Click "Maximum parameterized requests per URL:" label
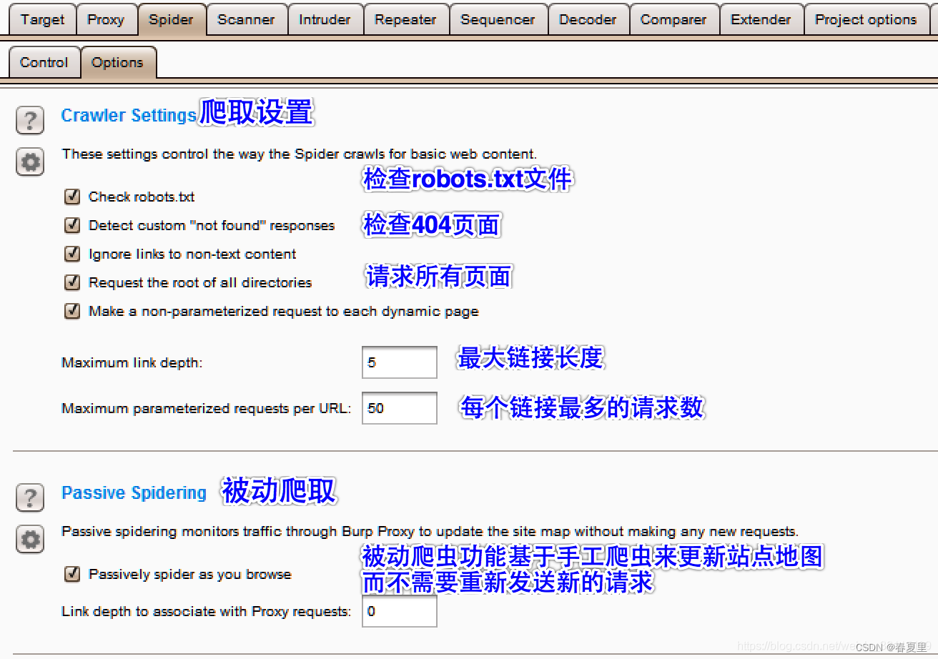 (207, 408)
